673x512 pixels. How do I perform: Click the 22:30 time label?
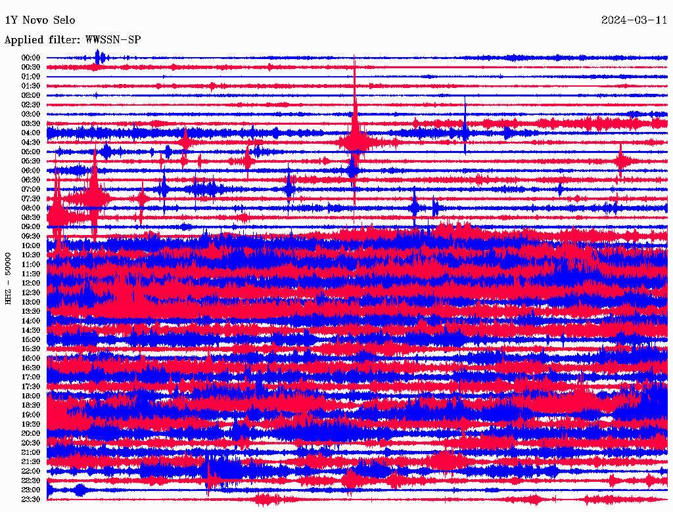pyautogui.click(x=31, y=480)
